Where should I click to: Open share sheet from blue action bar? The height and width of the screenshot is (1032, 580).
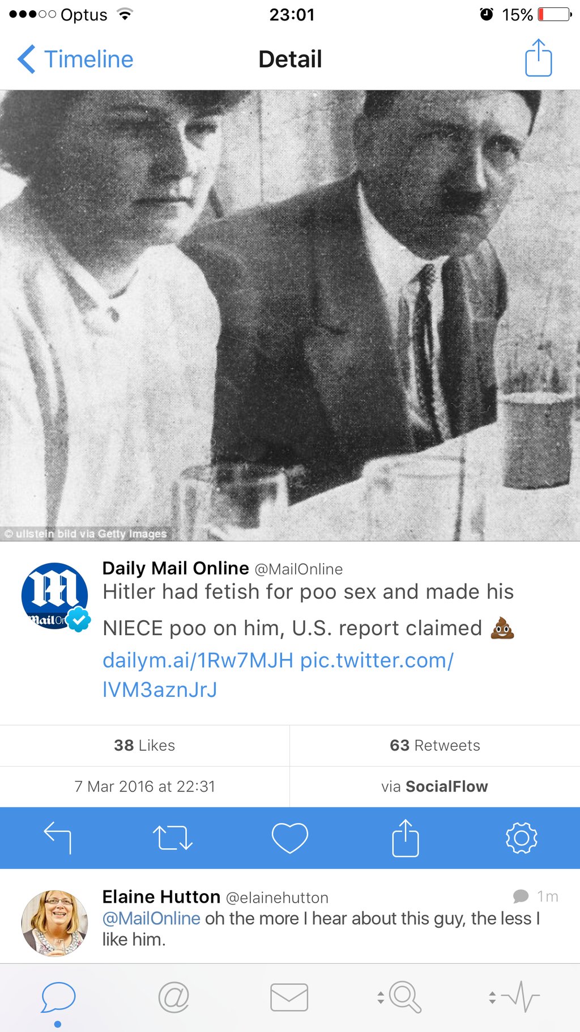tap(406, 838)
